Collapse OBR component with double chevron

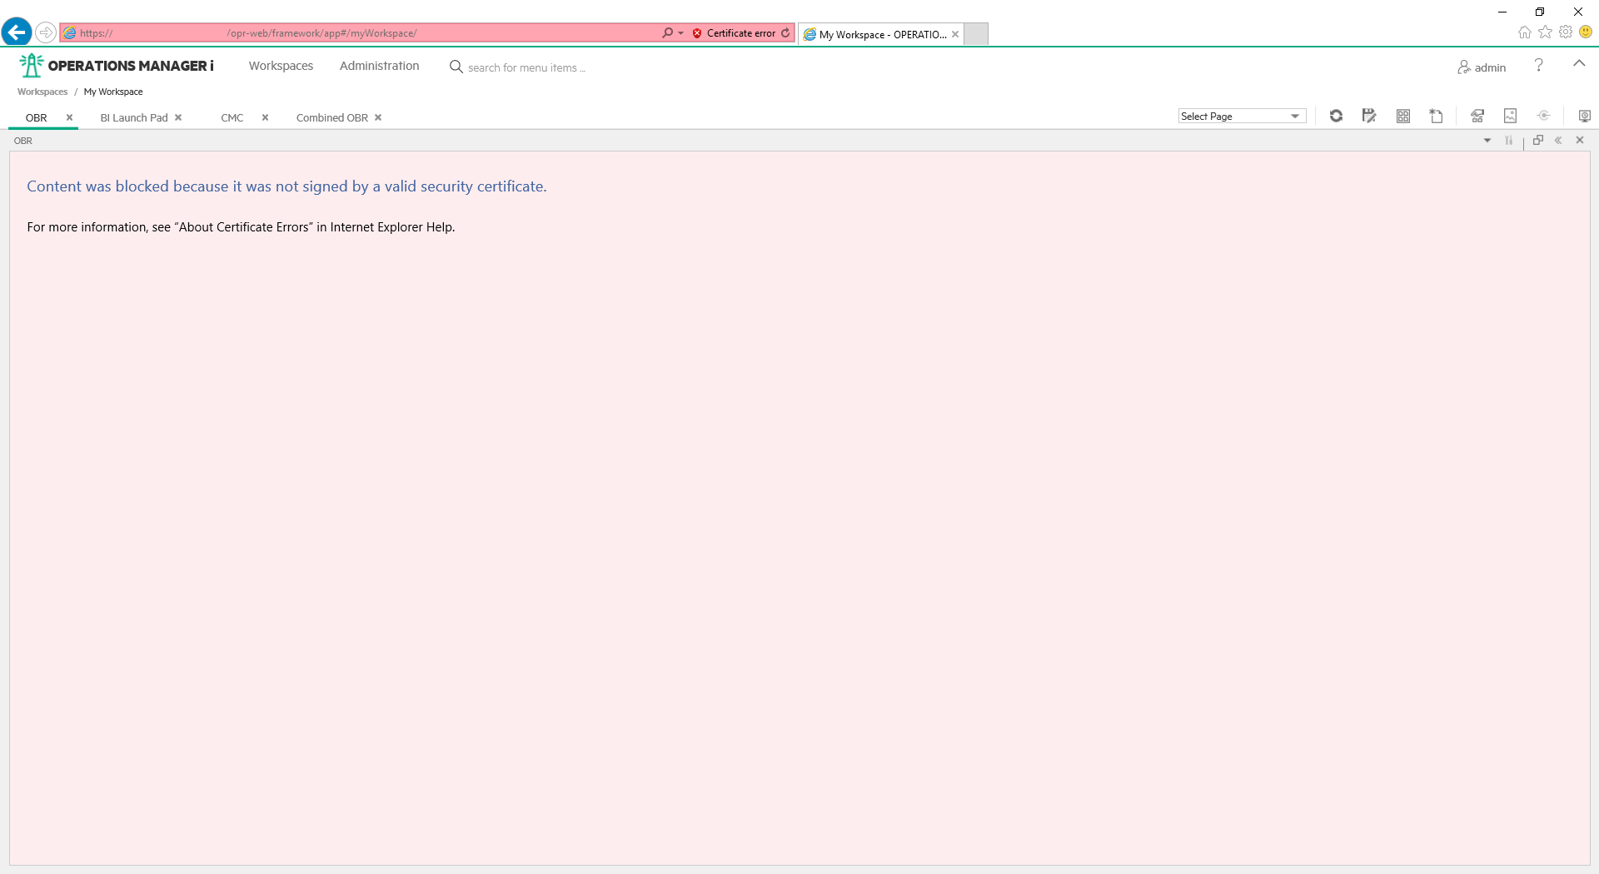1558,140
